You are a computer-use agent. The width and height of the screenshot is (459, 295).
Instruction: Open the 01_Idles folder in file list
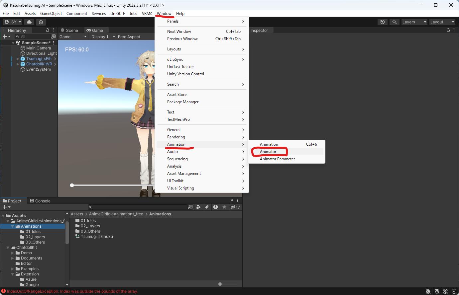click(86, 221)
